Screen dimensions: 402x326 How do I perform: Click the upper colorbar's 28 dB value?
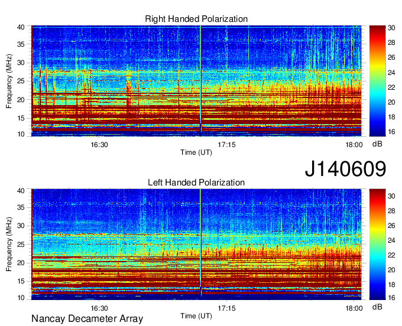[391, 43]
